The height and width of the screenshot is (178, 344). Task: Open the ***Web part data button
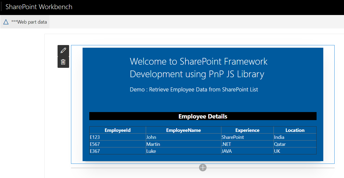pyautogui.click(x=25, y=22)
